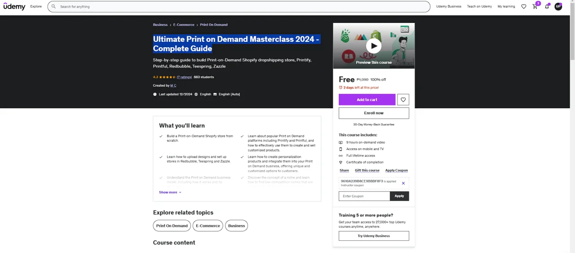Go to My learning
Viewport: 575px width, 253px height.
point(506,7)
